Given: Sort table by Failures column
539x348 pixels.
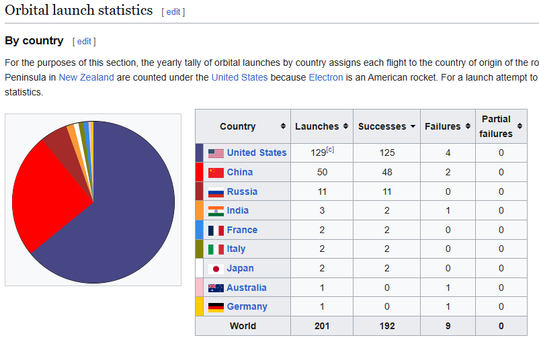Looking at the screenshot, I should (468, 126).
